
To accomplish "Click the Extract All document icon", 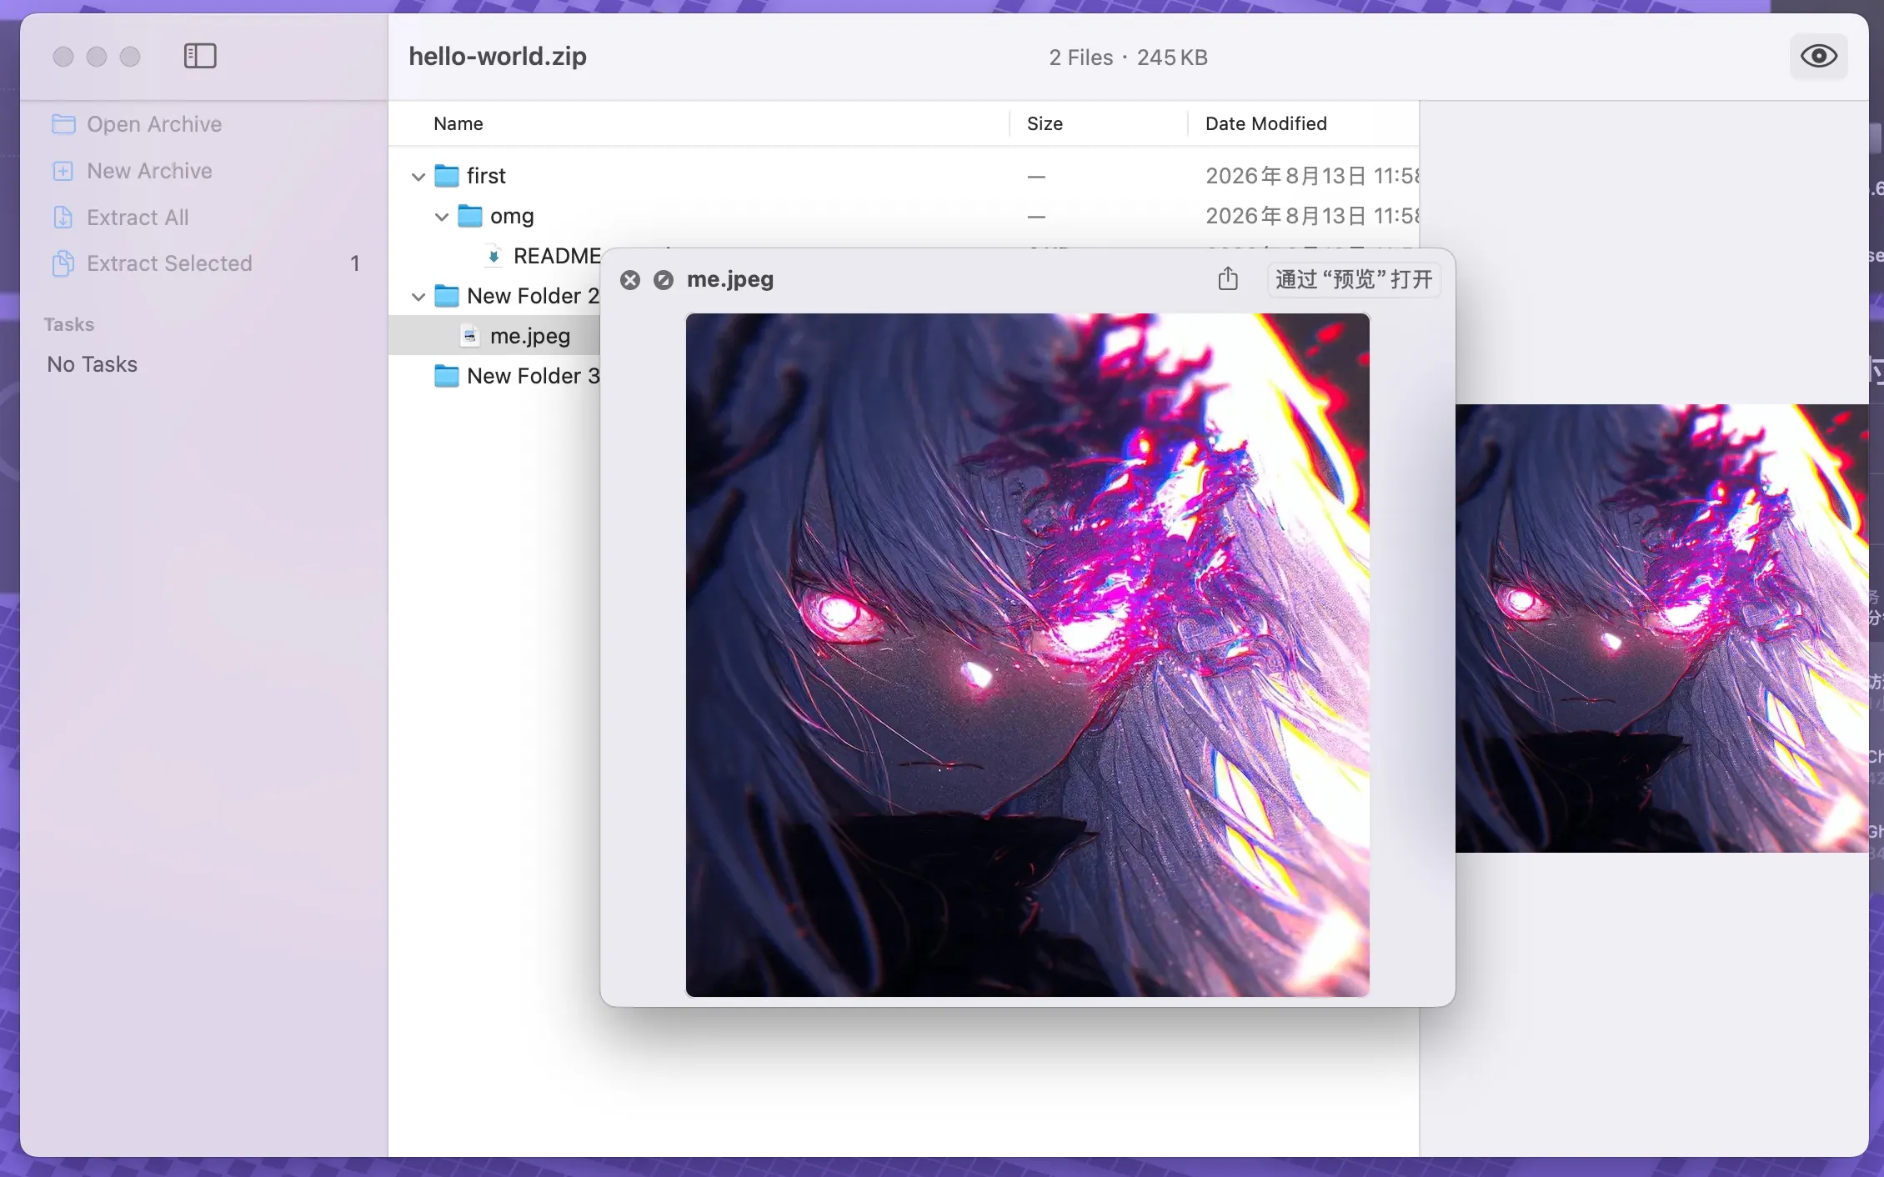I will (x=63, y=218).
